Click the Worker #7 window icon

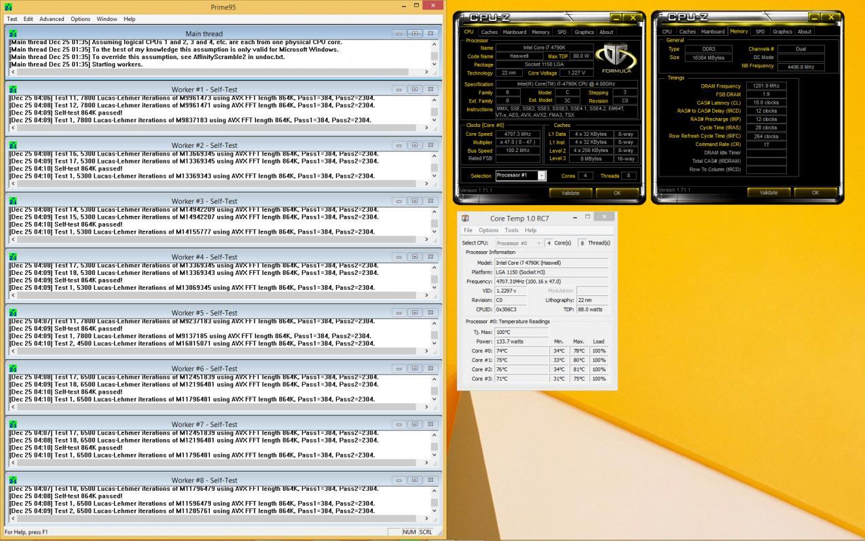[x=13, y=424]
